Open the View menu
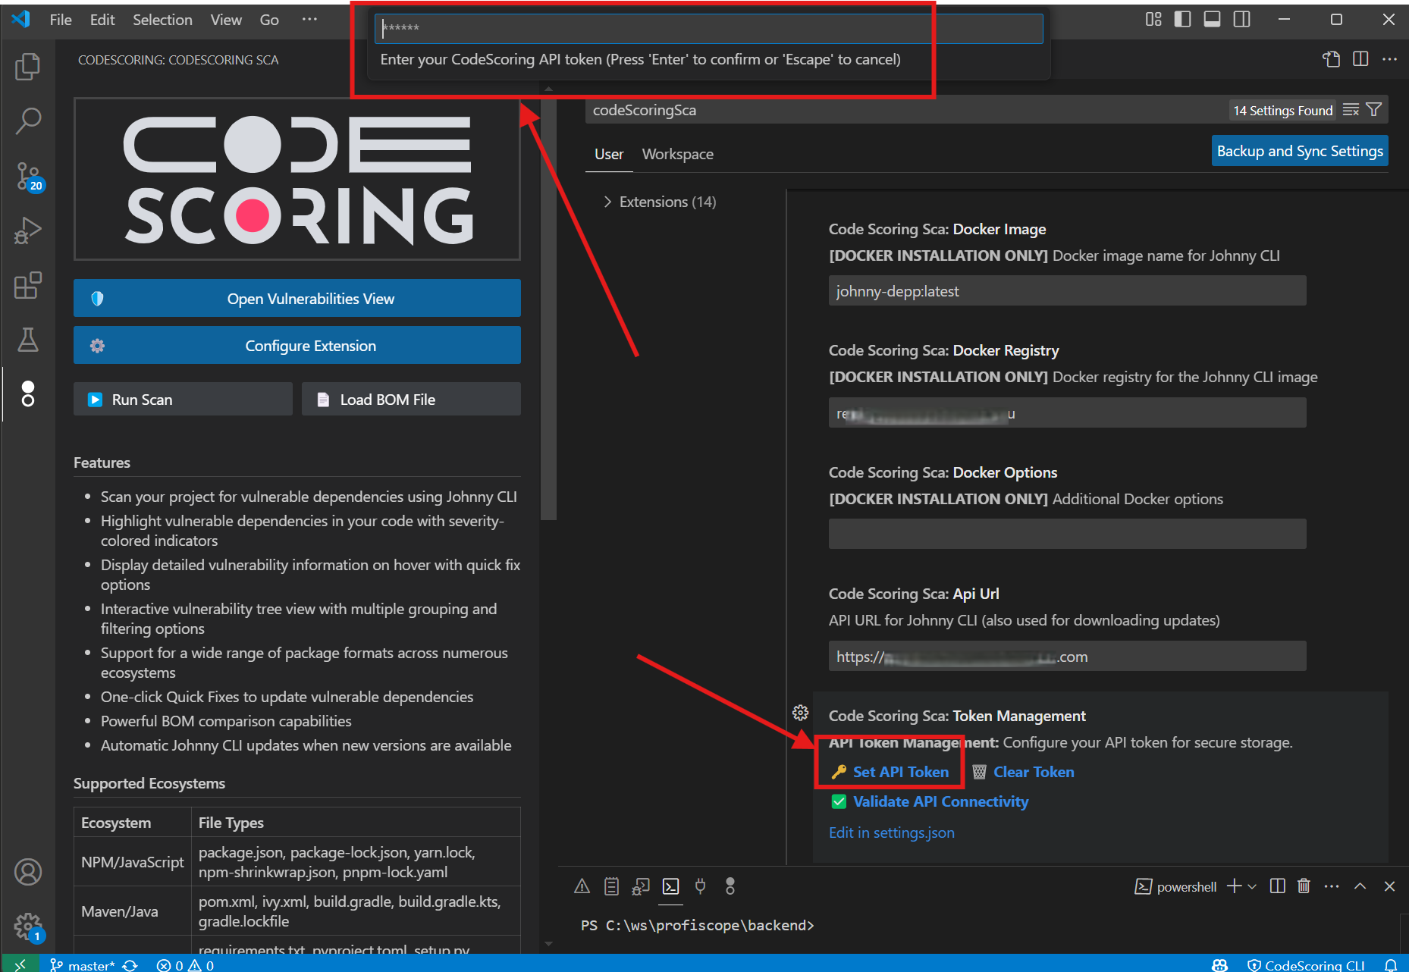 226,20
